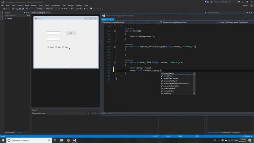Click the Start debugging button

64,9
